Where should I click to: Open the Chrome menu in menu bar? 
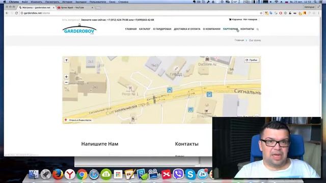tap(14, 2)
